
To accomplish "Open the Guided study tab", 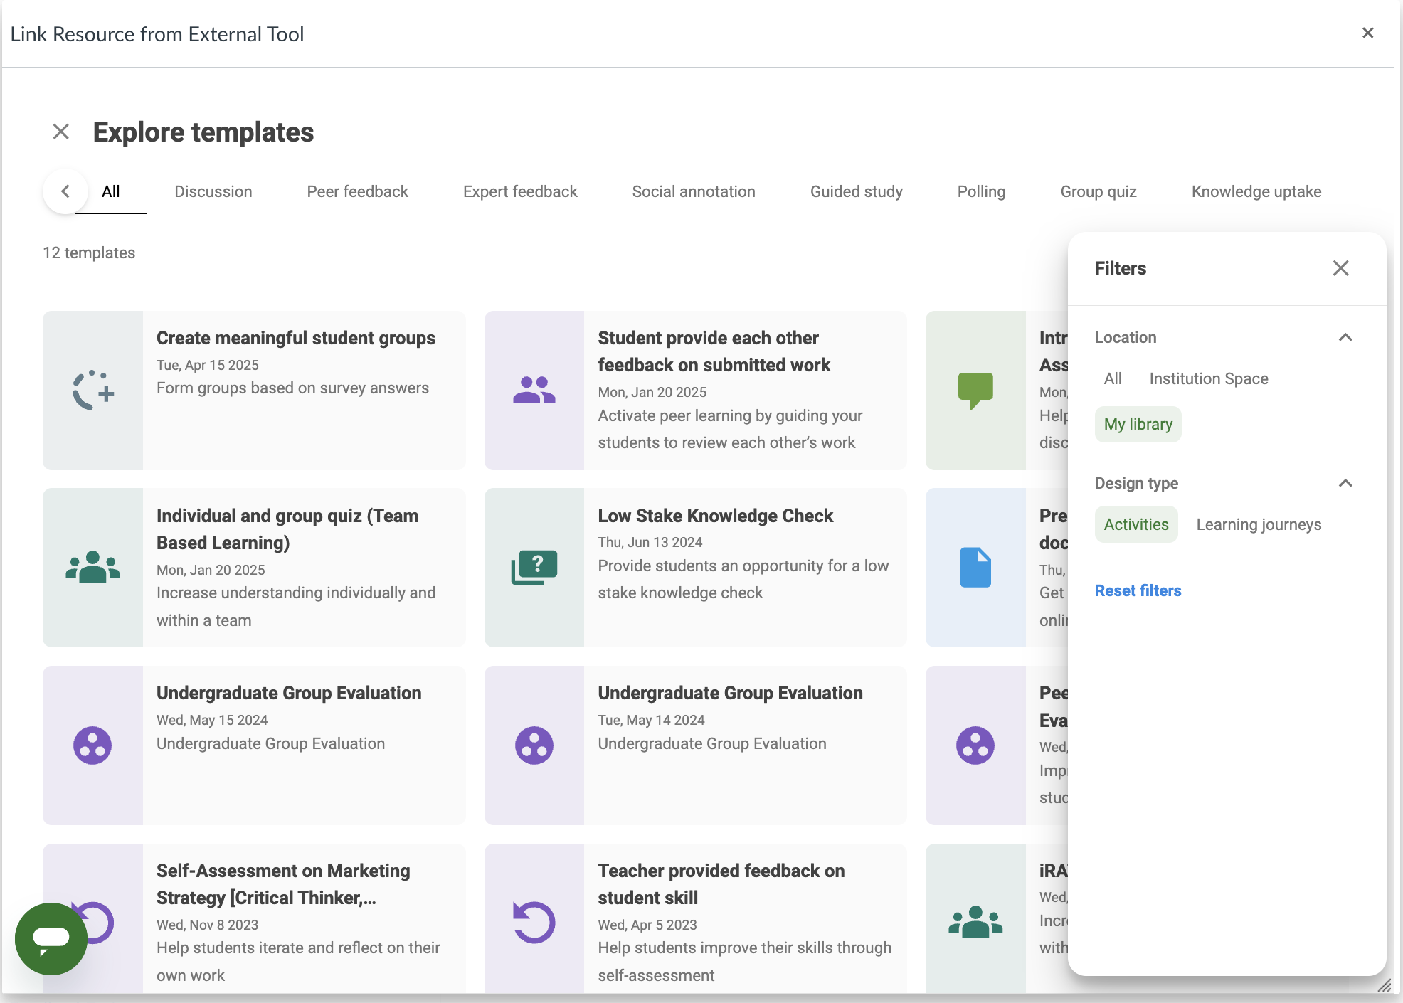I will 856,191.
